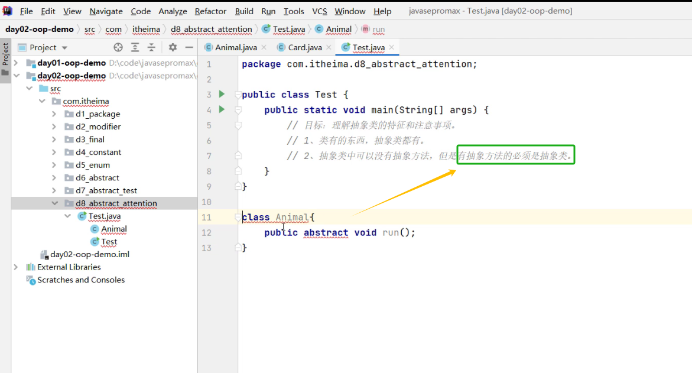Run main method from line 4 gutter
This screenshot has width=692, height=373.
pos(222,109)
